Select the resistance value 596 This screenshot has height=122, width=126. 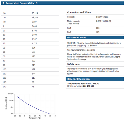point(33,52)
